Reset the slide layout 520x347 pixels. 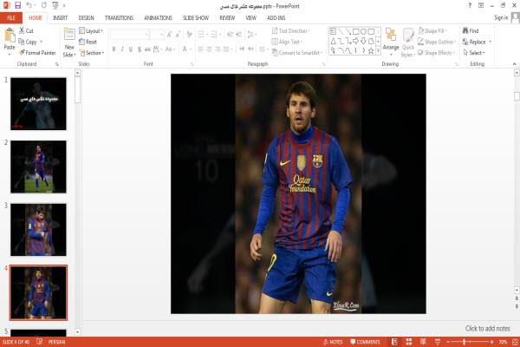(x=88, y=42)
